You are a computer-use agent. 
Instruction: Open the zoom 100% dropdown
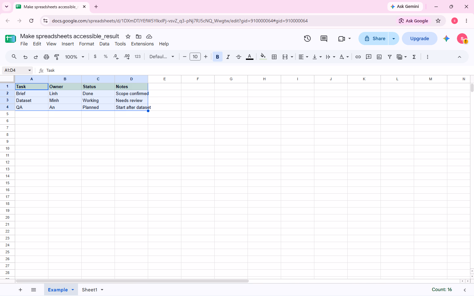(x=75, y=57)
